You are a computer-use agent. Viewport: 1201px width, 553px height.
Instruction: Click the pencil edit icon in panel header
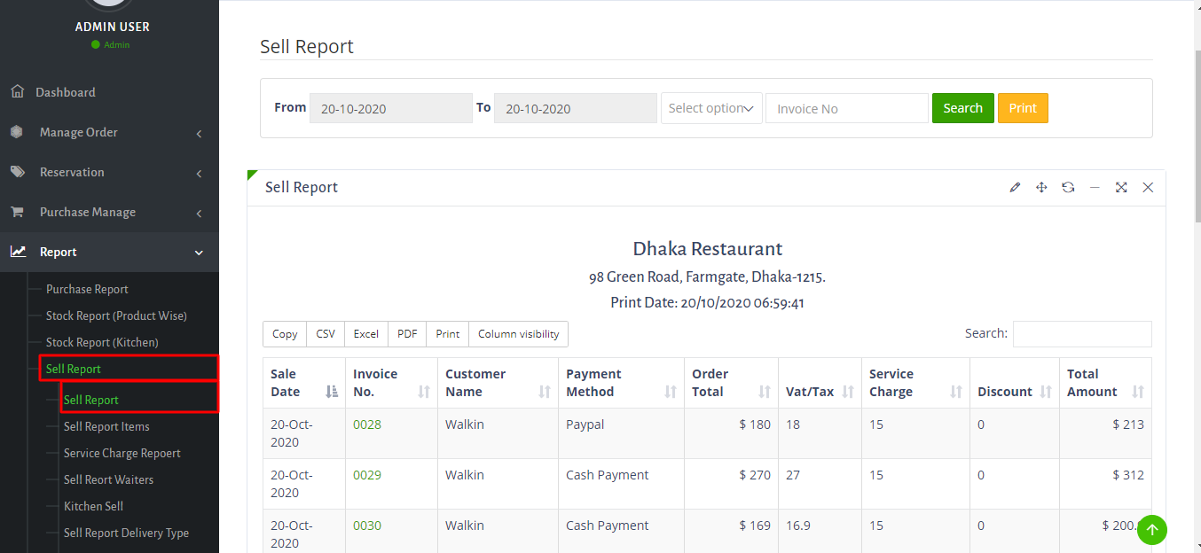pyautogui.click(x=1015, y=187)
